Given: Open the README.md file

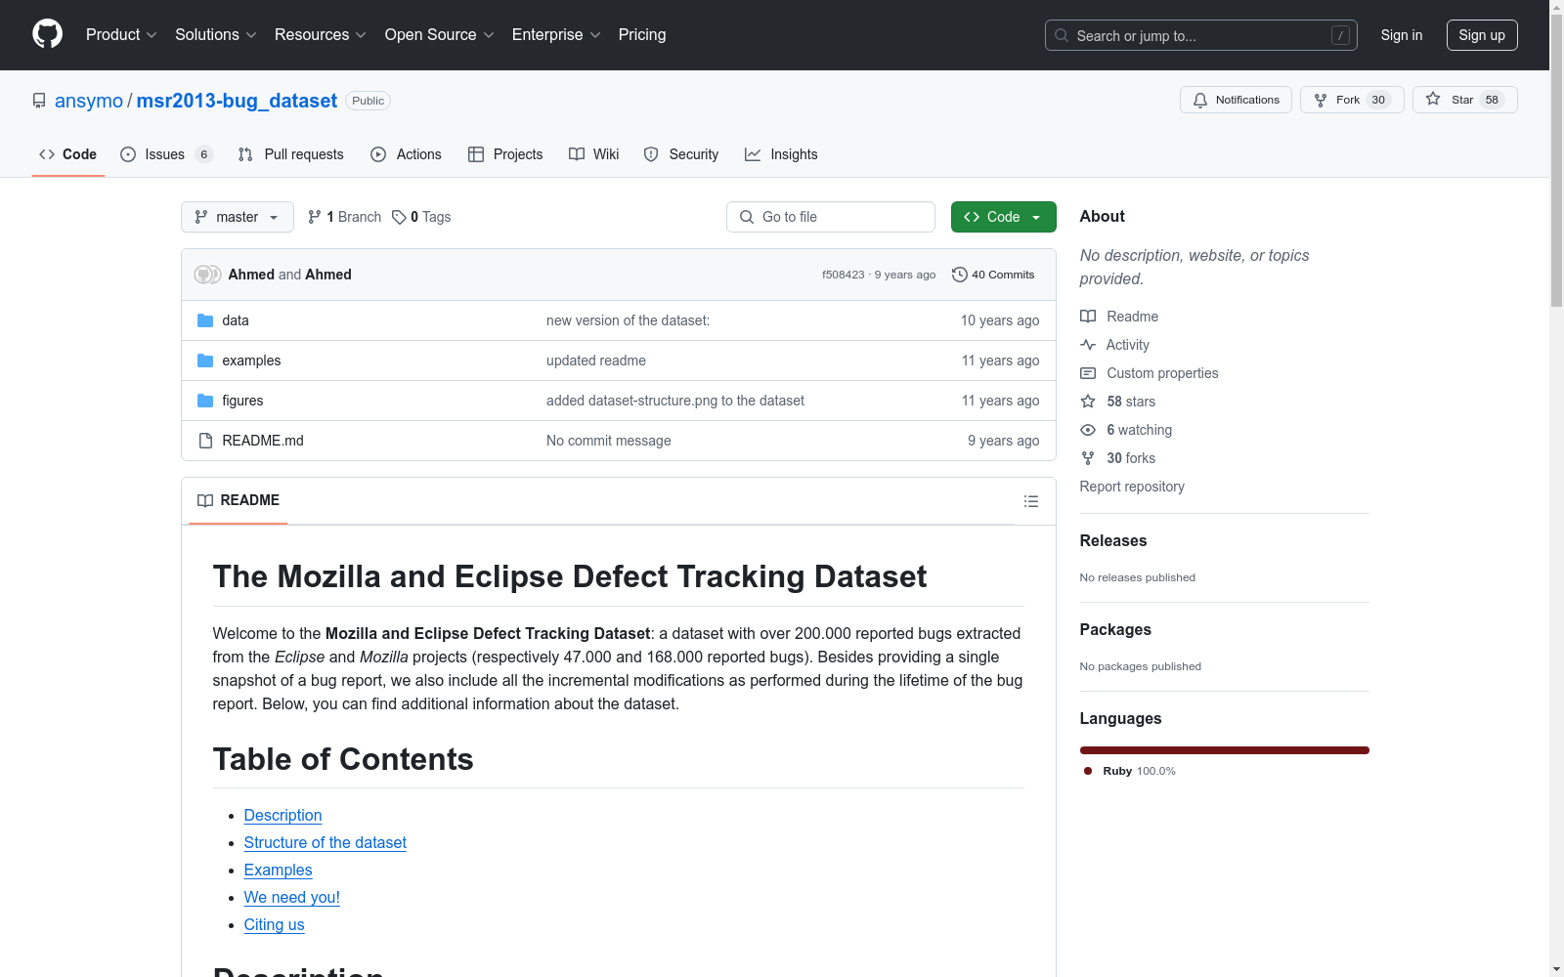Looking at the screenshot, I should coord(263,441).
